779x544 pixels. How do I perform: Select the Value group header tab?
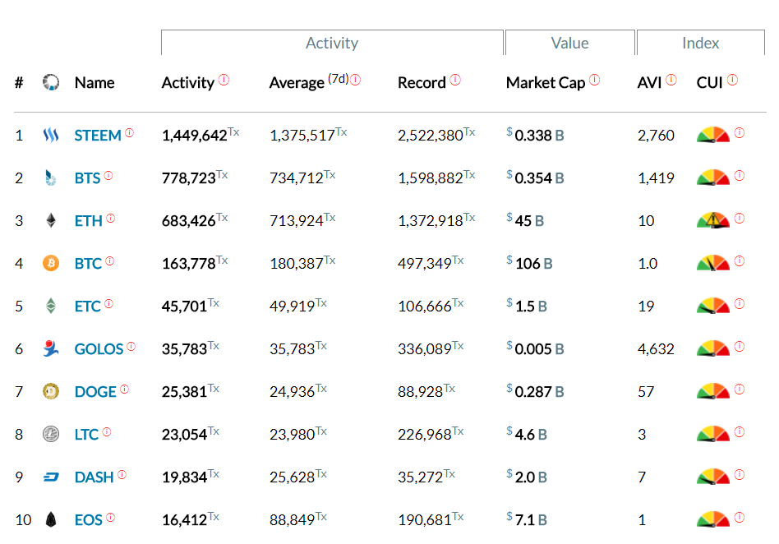click(x=569, y=44)
